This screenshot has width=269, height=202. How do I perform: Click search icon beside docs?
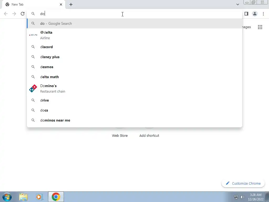(33, 110)
